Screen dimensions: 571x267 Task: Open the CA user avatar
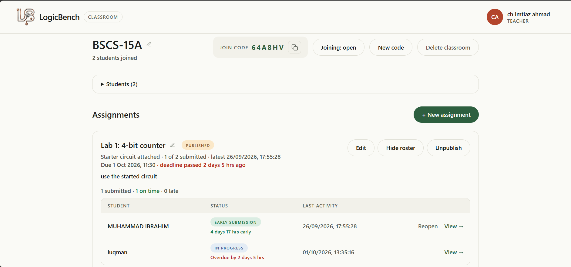[x=495, y=17]
